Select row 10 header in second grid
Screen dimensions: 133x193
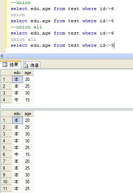pyautogui.click(x=6, y=181)
